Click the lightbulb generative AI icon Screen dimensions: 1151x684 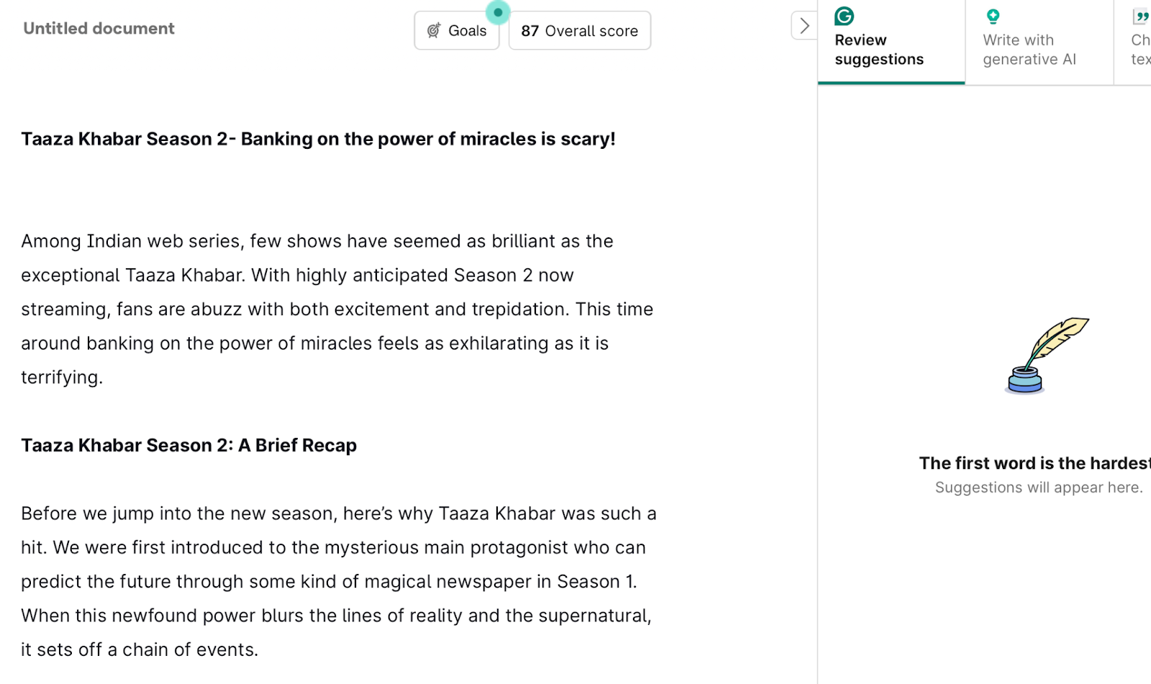(993, 16)
